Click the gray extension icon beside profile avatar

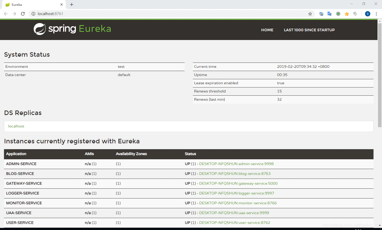[x=355, y=14]
